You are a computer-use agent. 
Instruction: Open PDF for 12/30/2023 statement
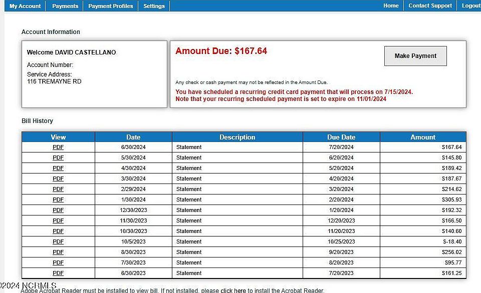(58, 210)
